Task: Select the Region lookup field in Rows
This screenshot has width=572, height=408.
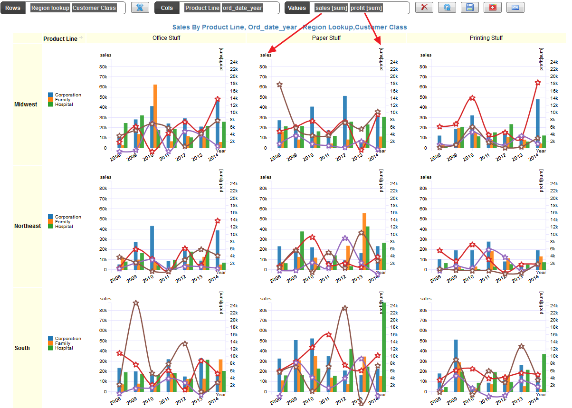Action: click(50, 8)
